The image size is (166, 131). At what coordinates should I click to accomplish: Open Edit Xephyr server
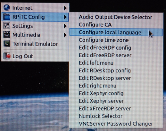click(116, 101)
